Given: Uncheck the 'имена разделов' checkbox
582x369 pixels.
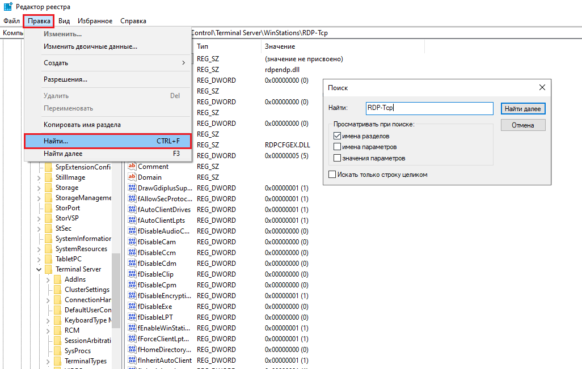Looking at the screenshot, I should click(338, 136).
